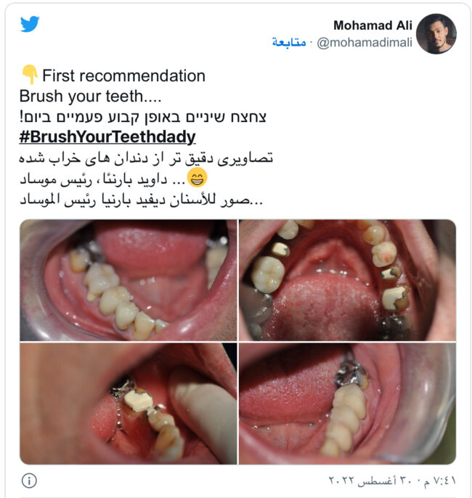This screenshot has height=498, width=472.
Task: Follow the account via متابعة link
Action: pos(289,42)
